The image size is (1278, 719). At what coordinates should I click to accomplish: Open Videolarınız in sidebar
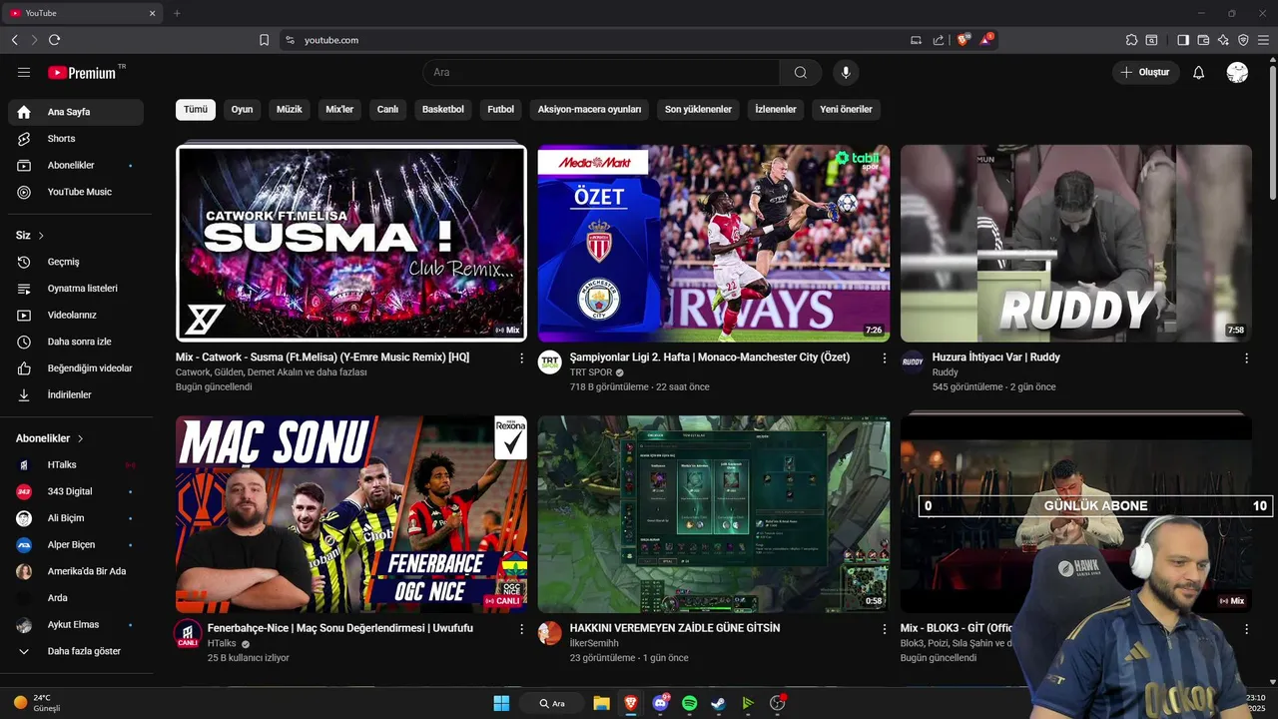click(76, 315)
